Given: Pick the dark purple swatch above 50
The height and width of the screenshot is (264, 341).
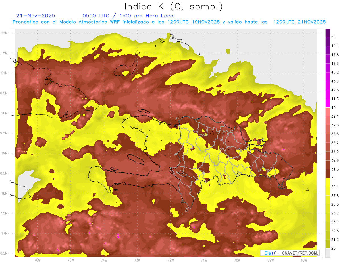Looking at the screenshot, I should pyautogui.click(x=328, y=33).
